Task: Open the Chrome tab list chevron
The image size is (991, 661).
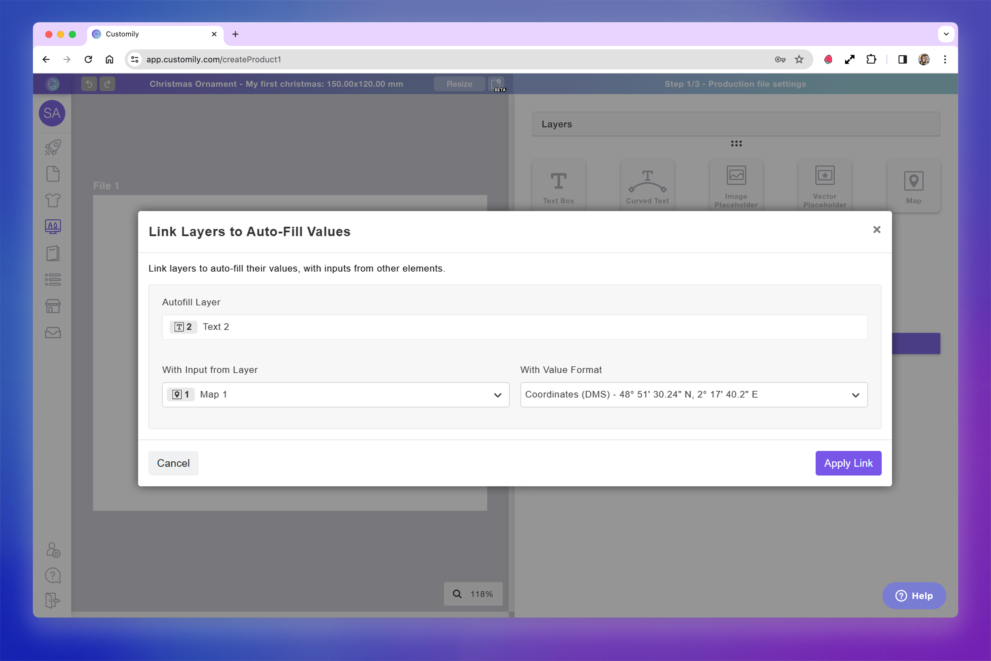Action: tap(946, 34)
